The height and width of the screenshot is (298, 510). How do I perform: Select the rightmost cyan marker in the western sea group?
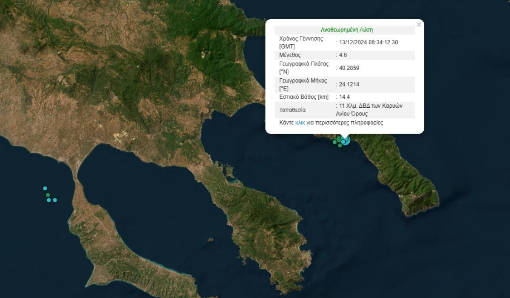[x=55, y=200]
